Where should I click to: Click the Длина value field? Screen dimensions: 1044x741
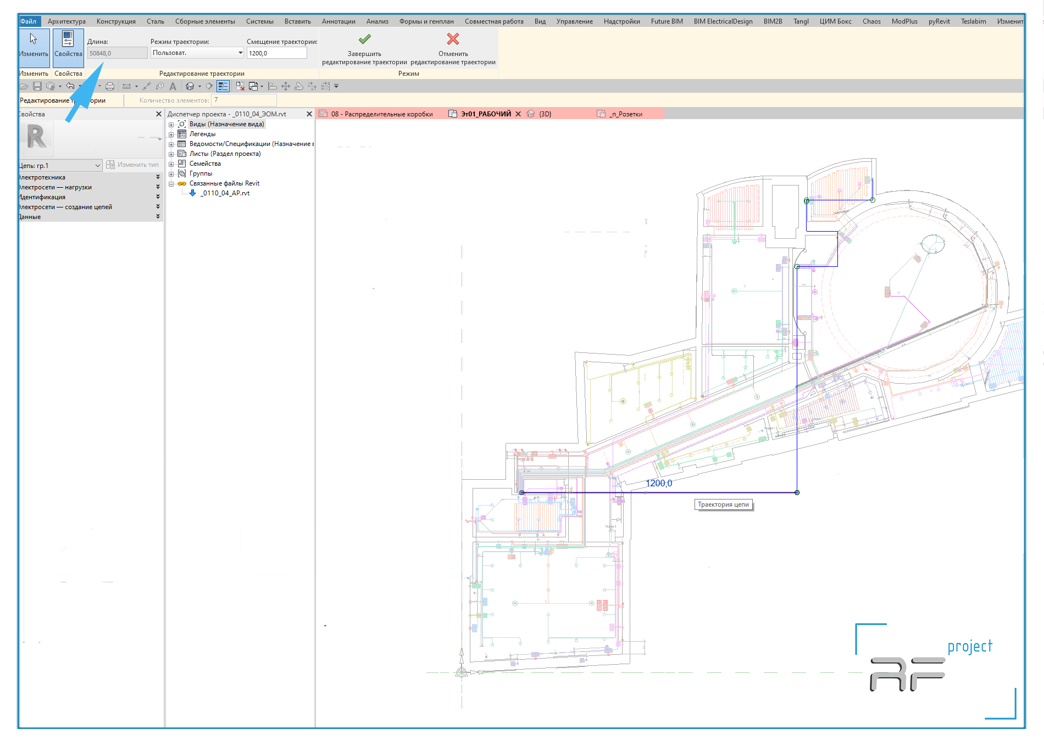[x=117, y=53]
